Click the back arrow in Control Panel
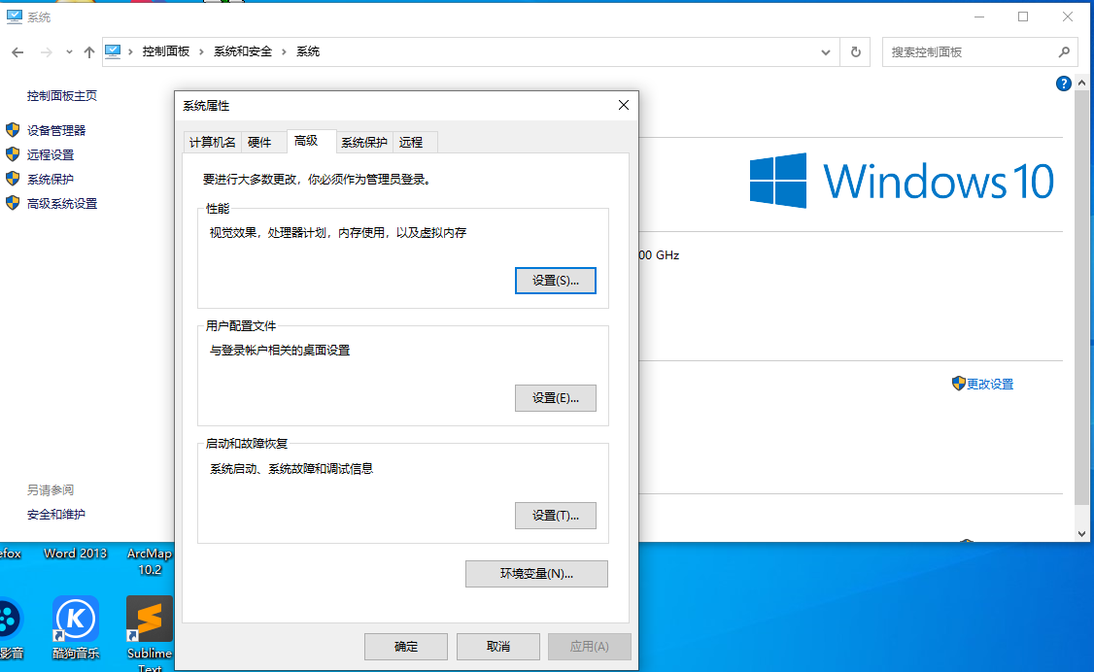Viewport: 1094px width, 672px height. [x=17, y=52]
